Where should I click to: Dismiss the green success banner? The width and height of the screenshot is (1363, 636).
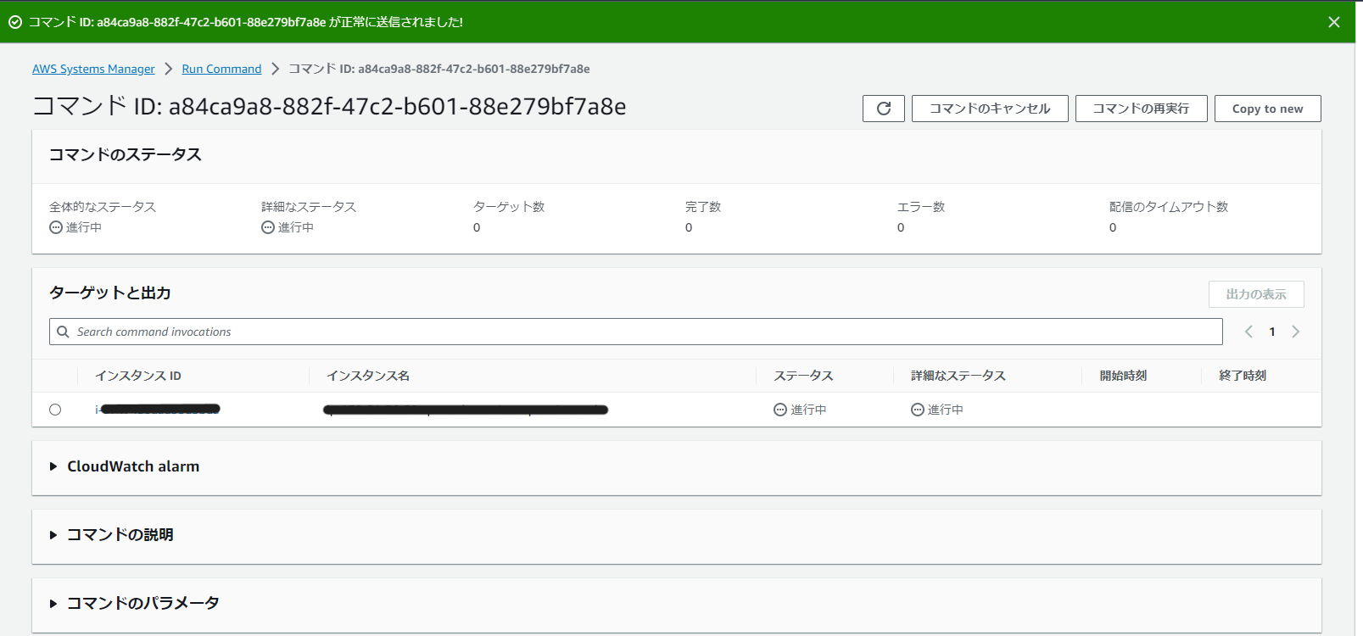(x=1334, y=22)
